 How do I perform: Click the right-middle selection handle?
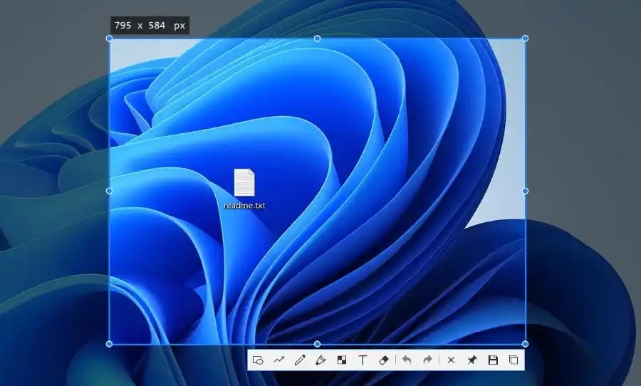point(526,191)
